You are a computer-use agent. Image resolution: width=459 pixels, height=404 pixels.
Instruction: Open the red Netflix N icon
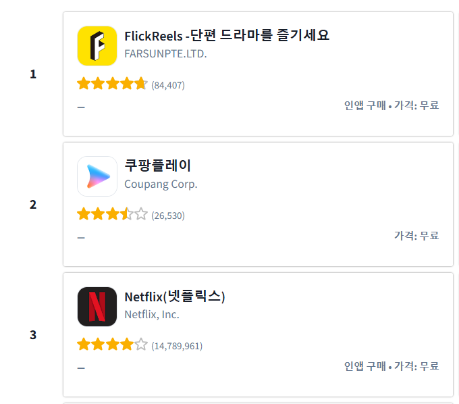click(97, 307)
